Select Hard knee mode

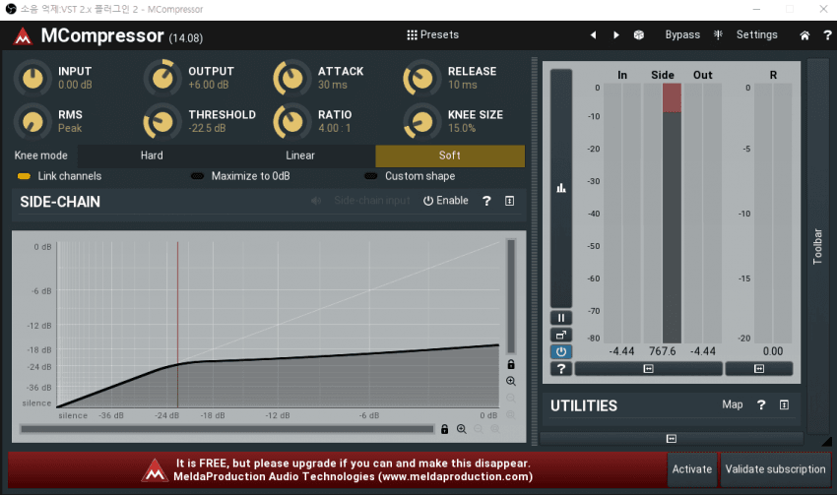pos(152,155)
